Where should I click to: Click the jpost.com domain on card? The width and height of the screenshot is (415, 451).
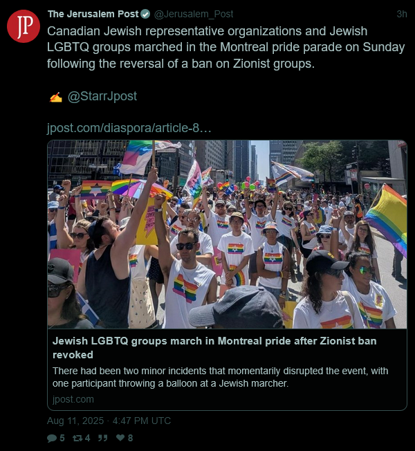coord(73,399)
